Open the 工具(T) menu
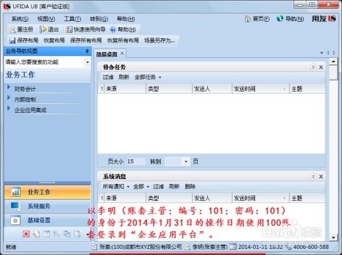The width and height of the screenshot is (342, 255). pos(73,19)
